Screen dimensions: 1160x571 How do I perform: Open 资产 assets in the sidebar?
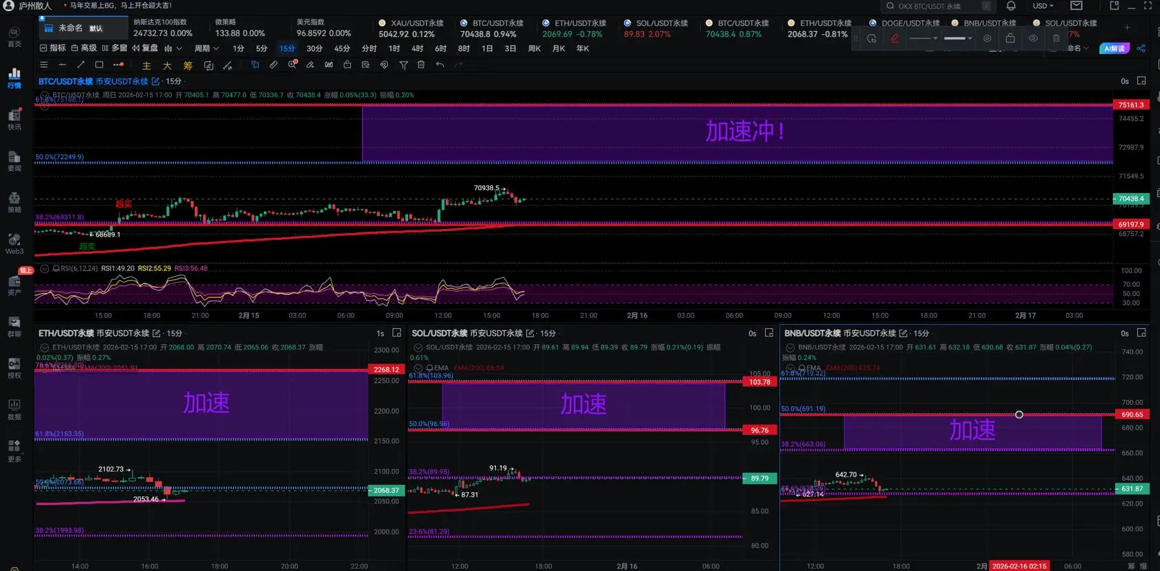[14, 285]
